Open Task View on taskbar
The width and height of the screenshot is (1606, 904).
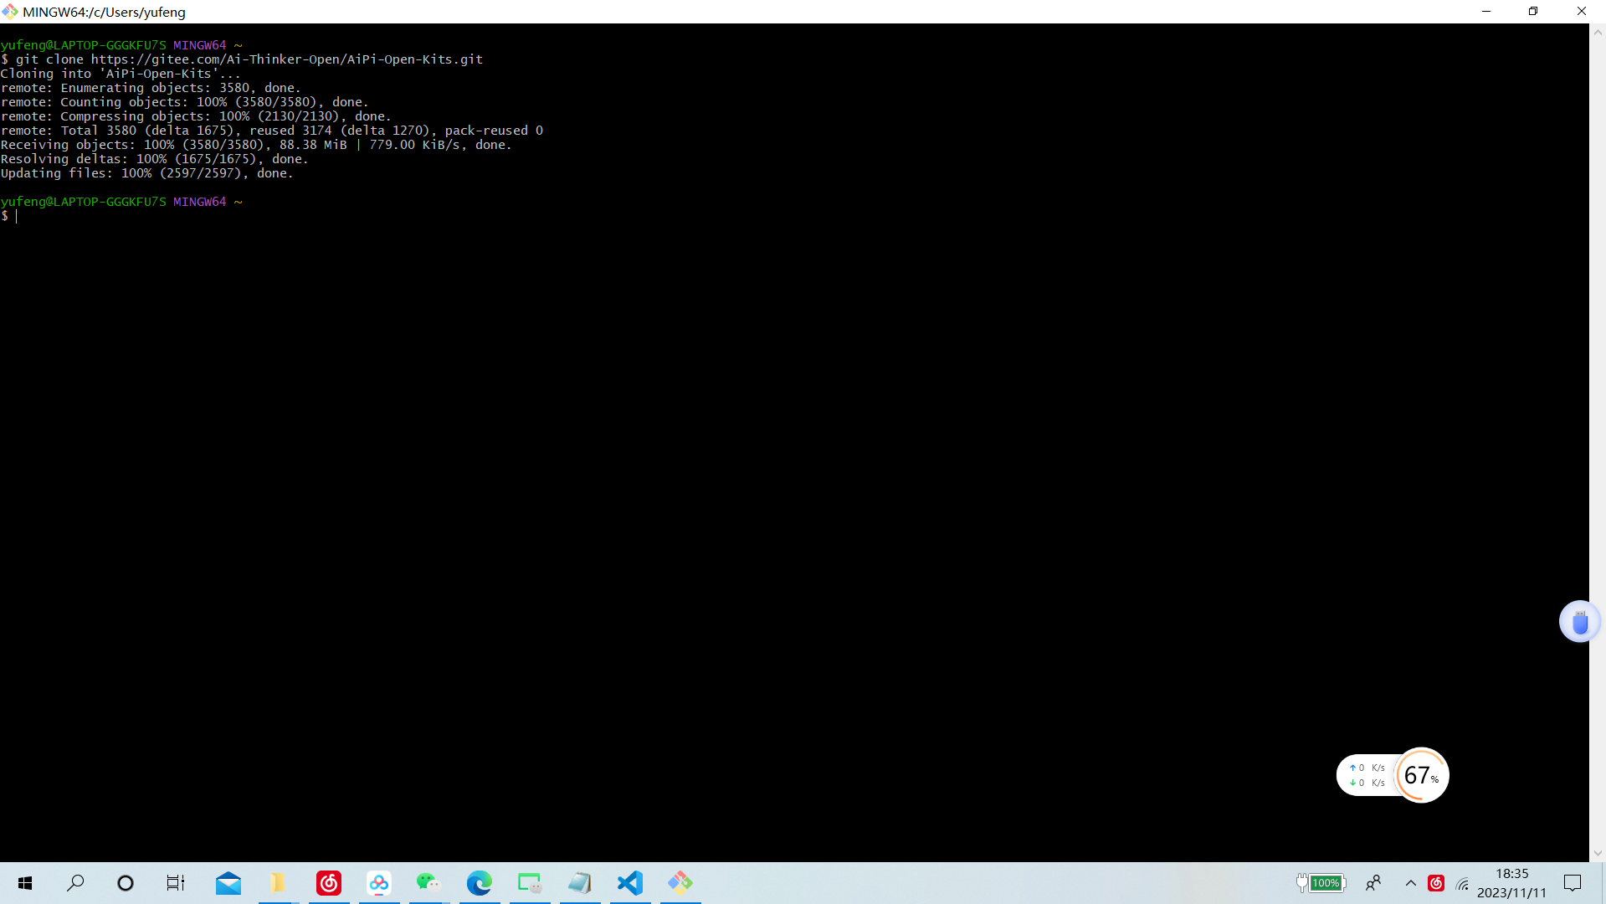click(176, 883)
